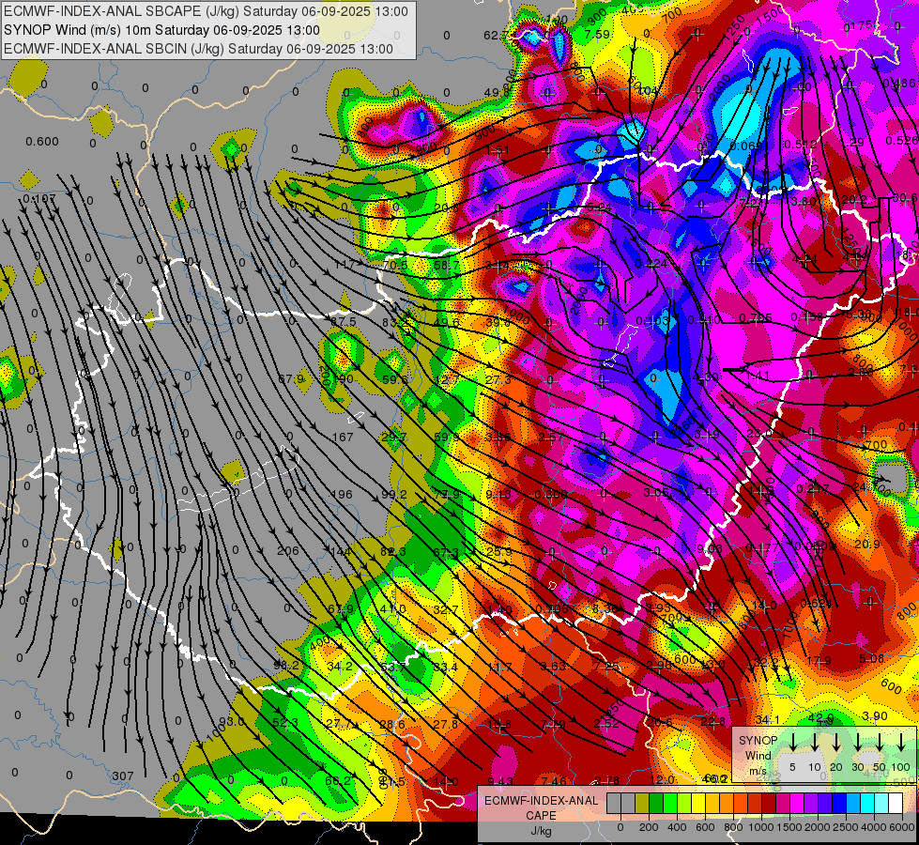Screen dimensions: 919x845
Task: Click the CIN value '144' on map
Action: click(x=341, y=552)
